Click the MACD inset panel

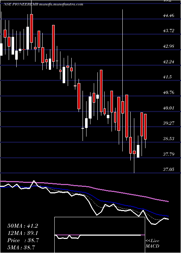click(100, 235)
